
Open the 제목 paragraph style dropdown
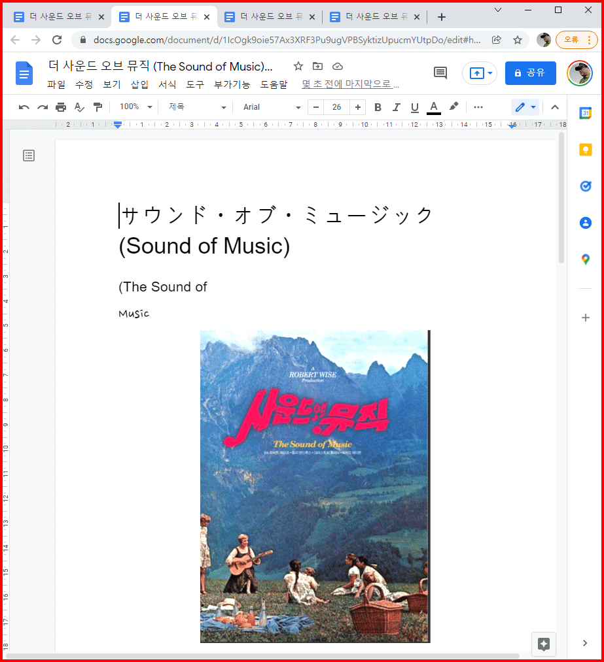(198, 107)
